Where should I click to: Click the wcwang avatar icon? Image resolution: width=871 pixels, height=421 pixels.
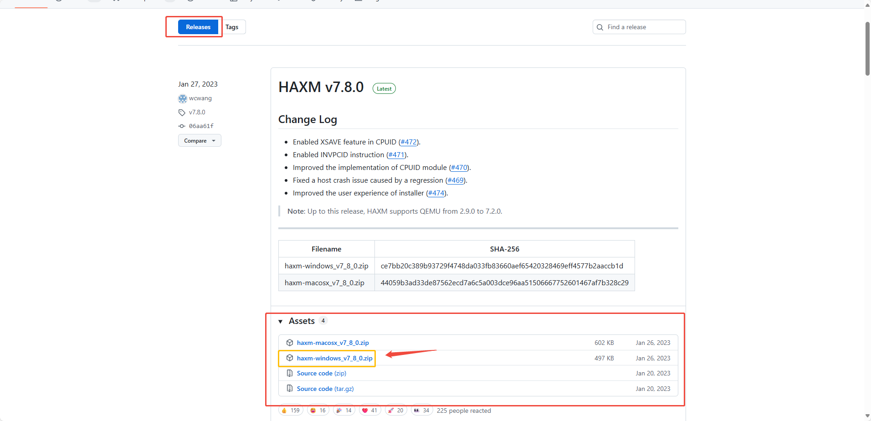(183, 98)
